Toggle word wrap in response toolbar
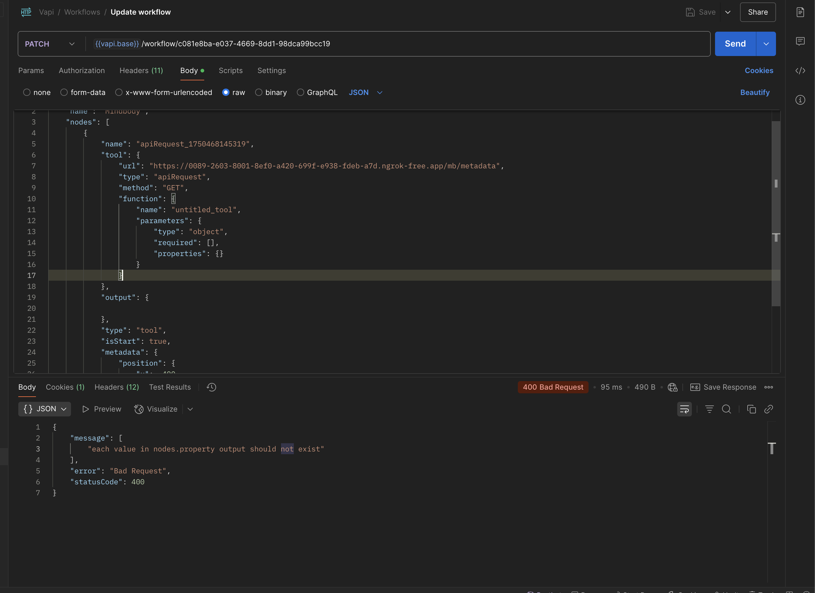This screenshot has width=815, height=593. (684, 409)
